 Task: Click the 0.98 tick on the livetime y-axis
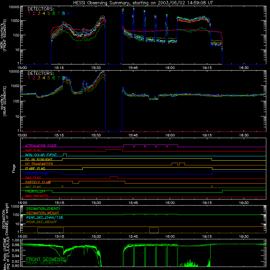16,245
